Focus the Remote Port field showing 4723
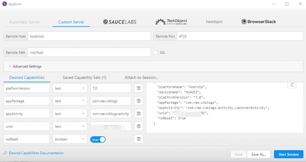The image size is (306, 162). coord(240,36)
